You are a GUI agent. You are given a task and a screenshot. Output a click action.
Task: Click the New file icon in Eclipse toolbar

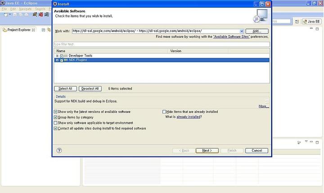6,14
